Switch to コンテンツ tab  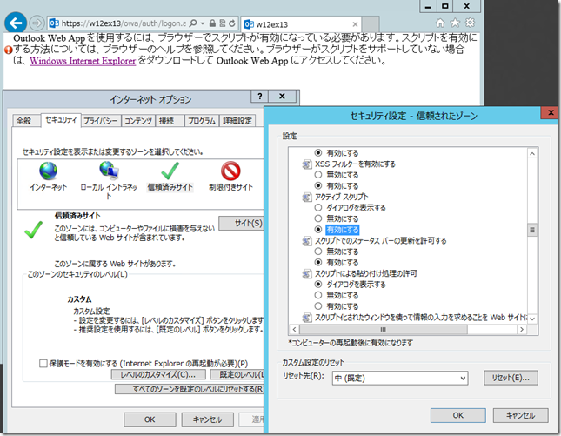click(138, 121)
